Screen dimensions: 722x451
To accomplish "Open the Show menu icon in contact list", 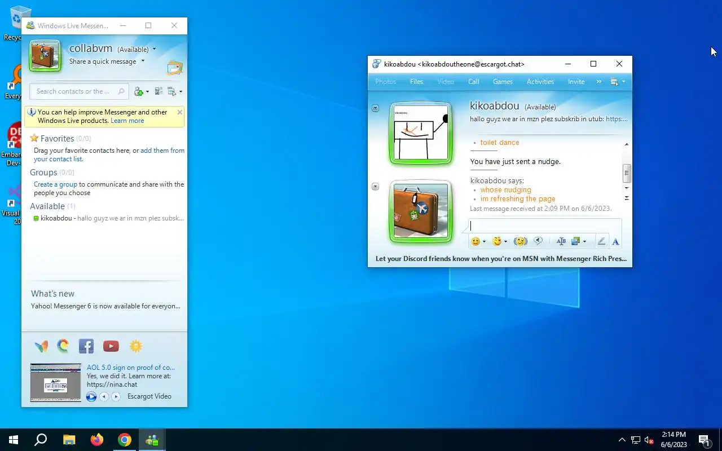I will click(x=171, y=91).
